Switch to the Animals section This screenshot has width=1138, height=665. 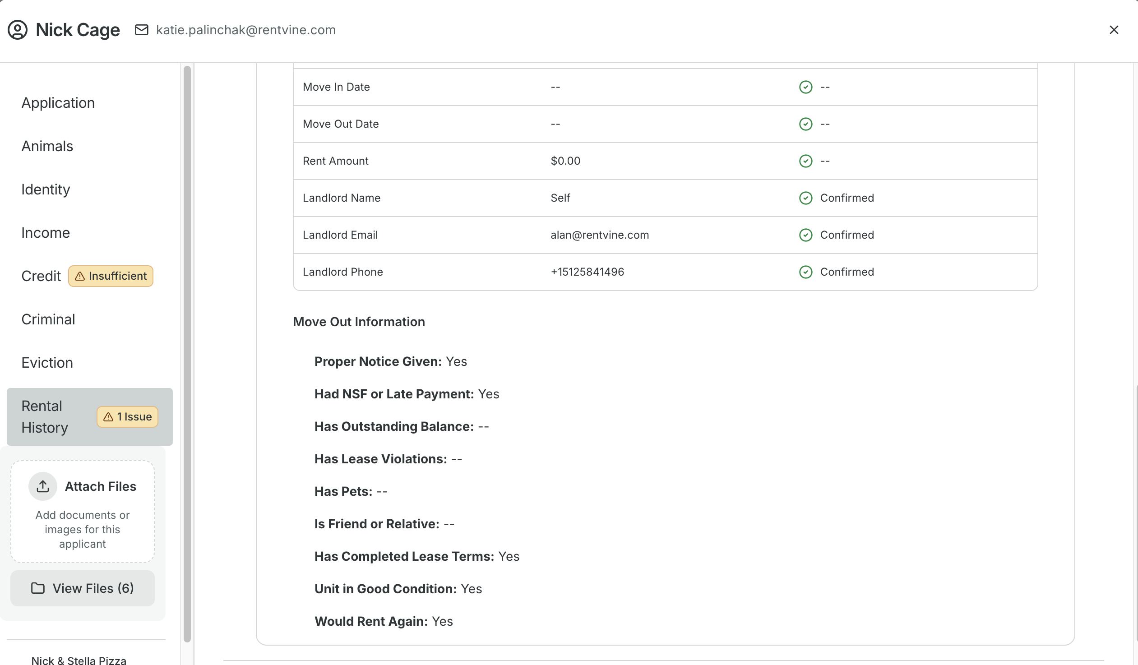(47, 146)
